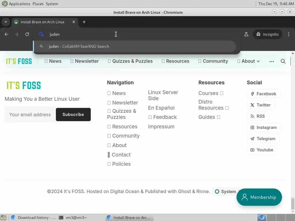Open the Applications menu in top panel
The height and width of the screenshot is (221, 295).
[16, 4]
